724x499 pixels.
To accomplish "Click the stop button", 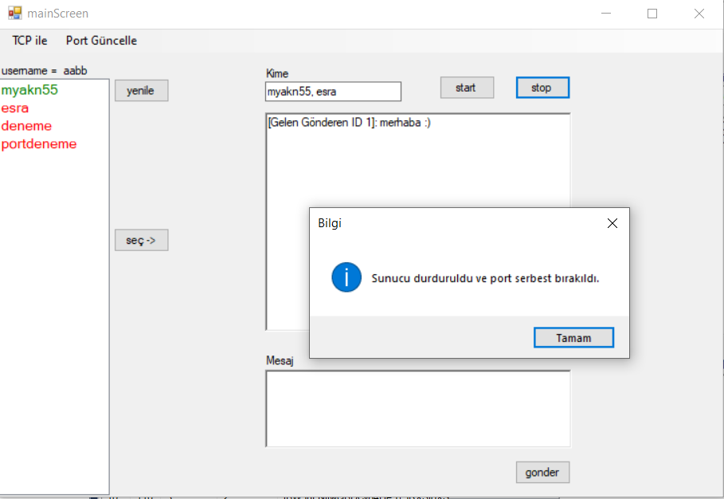I will [x=542, y=88].
